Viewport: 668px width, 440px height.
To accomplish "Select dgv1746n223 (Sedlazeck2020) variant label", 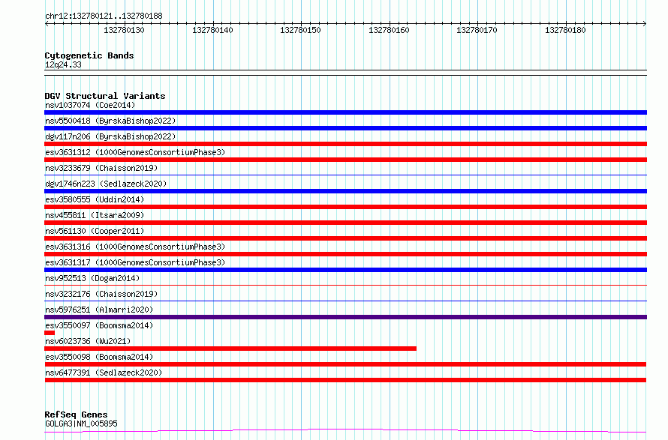I will 106,184.
